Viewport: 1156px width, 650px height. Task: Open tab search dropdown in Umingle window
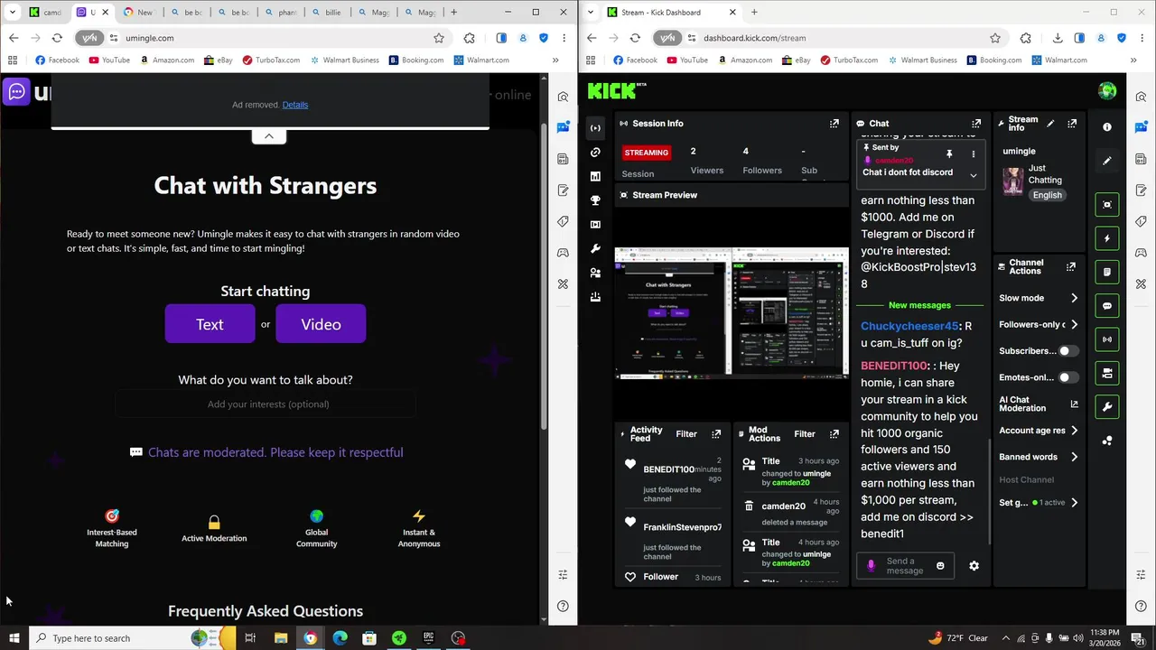13,13
